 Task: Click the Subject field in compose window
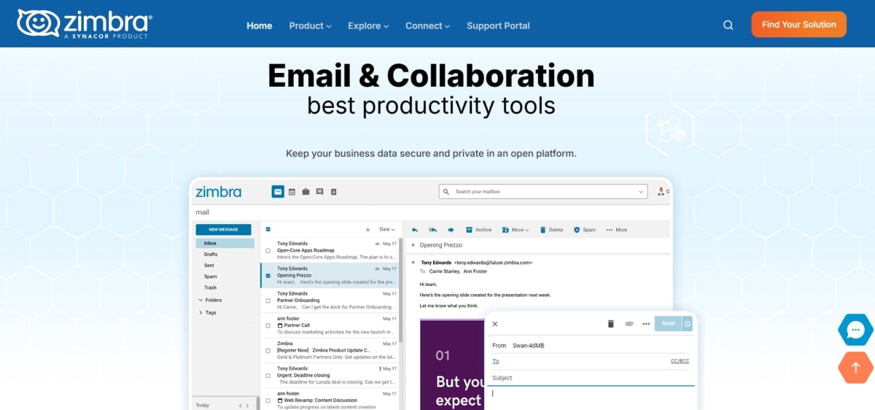point(589,378)
